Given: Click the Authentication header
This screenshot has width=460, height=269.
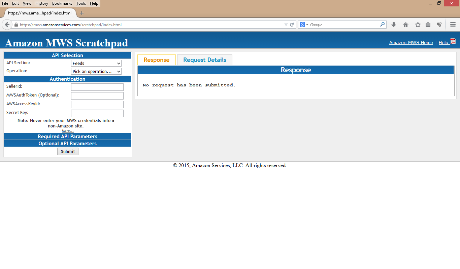Looking at the screenshot, I should (68, 79).
